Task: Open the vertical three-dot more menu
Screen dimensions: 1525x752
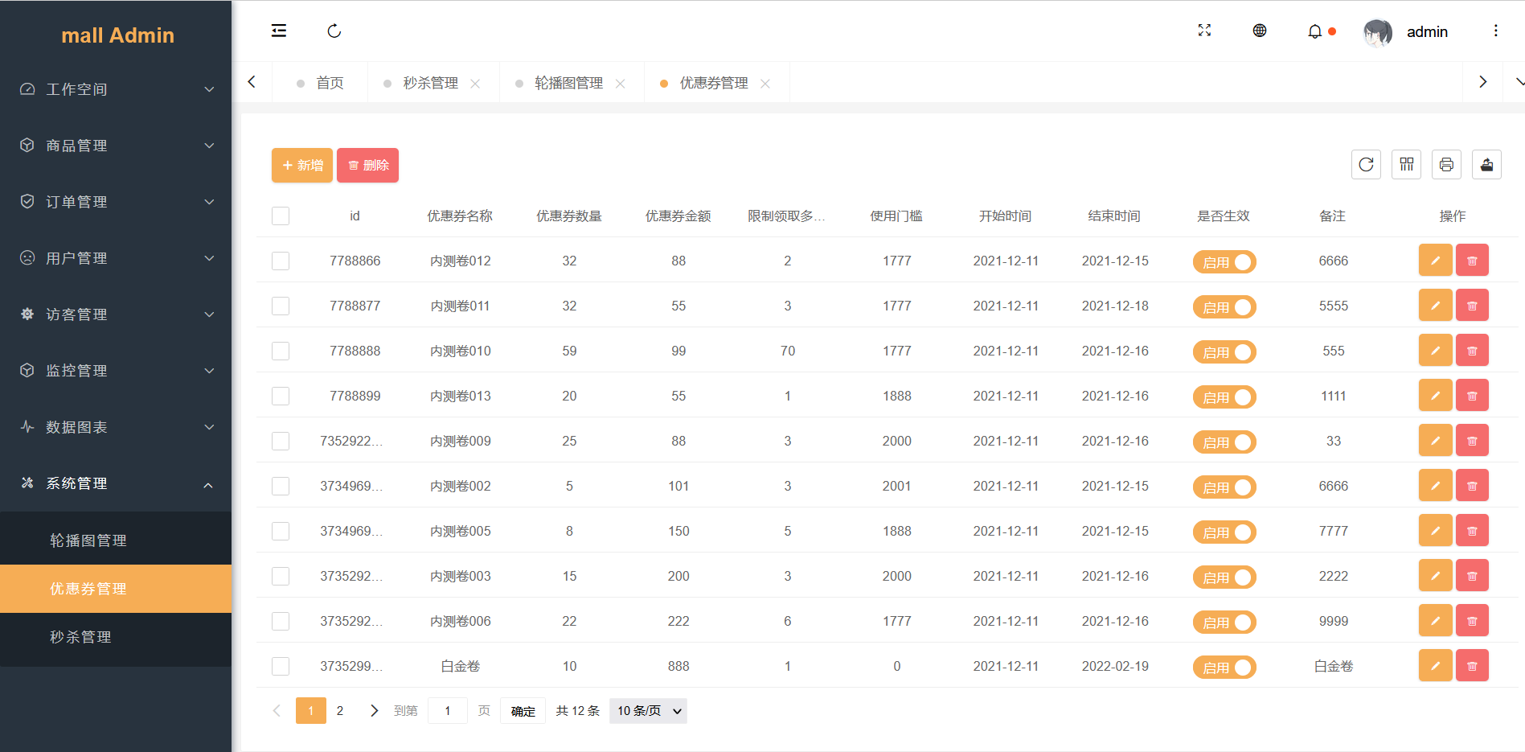Action: (1496, 31)
